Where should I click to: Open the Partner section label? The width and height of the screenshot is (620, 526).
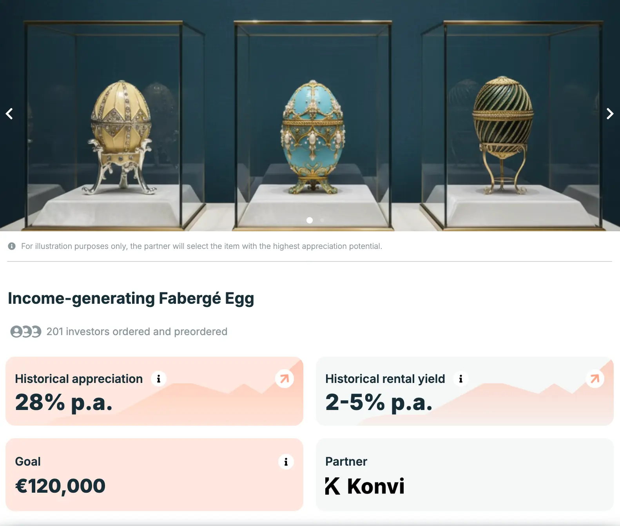pos(346,462)
